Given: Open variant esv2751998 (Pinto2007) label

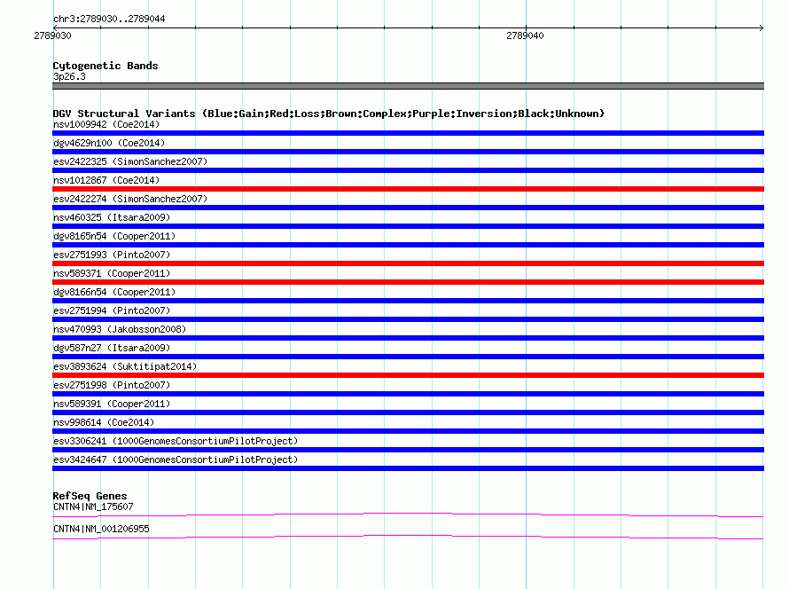Looking at the screenshot, I should click(112, 385).
